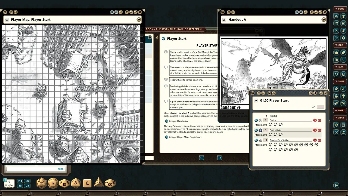Collapse the LIBR sidebar section
Image resolution: width=348 pixels, height=196 pixels.
point(340,45)
